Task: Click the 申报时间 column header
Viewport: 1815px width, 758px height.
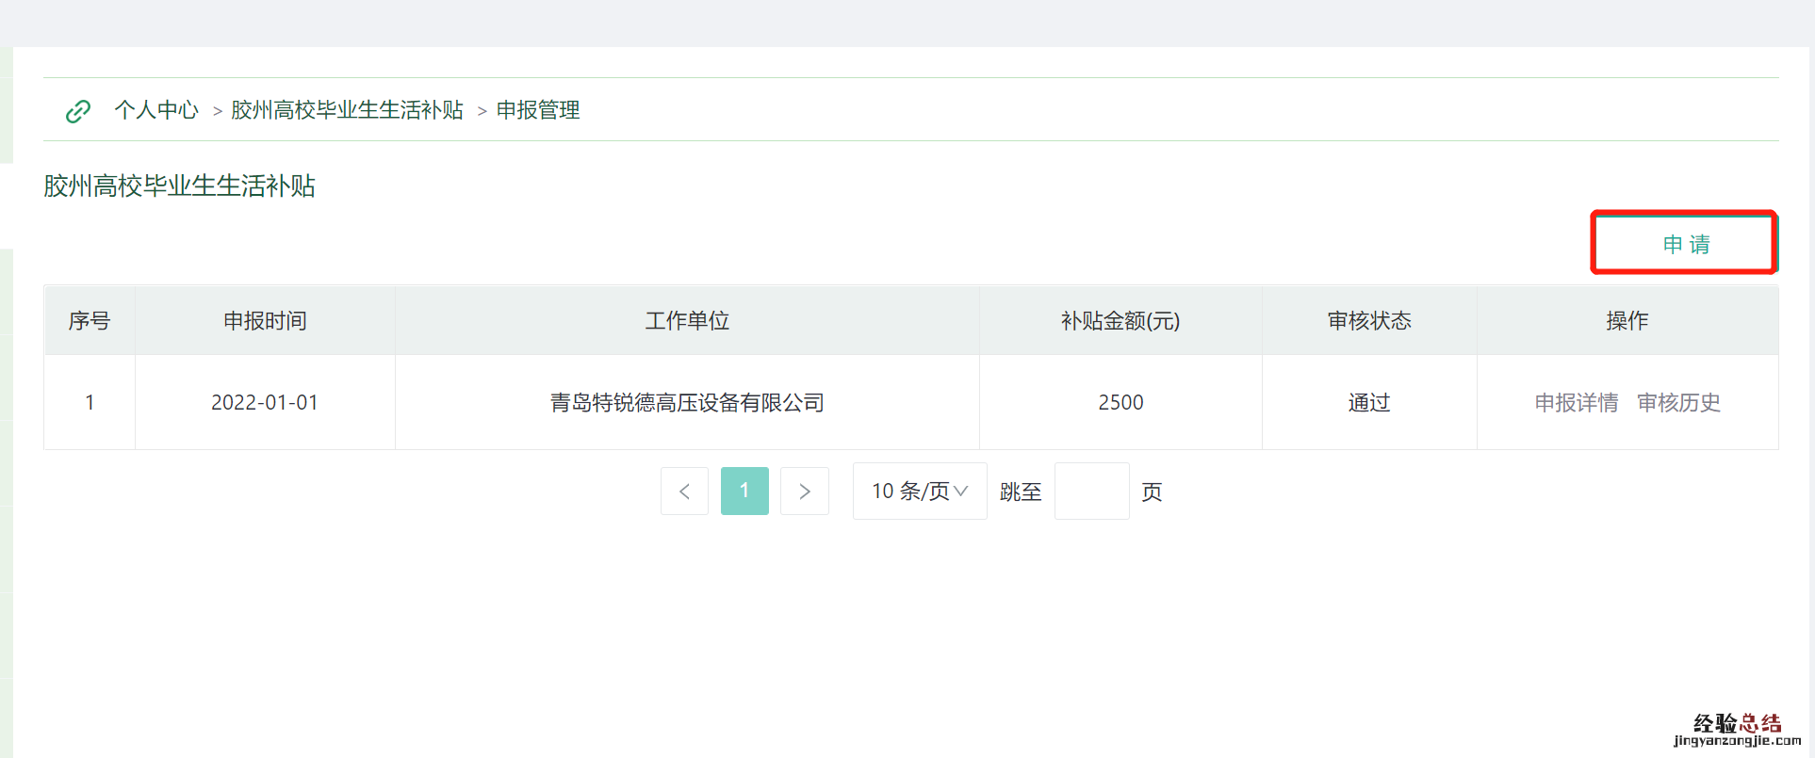Action: tap(265, 321)
